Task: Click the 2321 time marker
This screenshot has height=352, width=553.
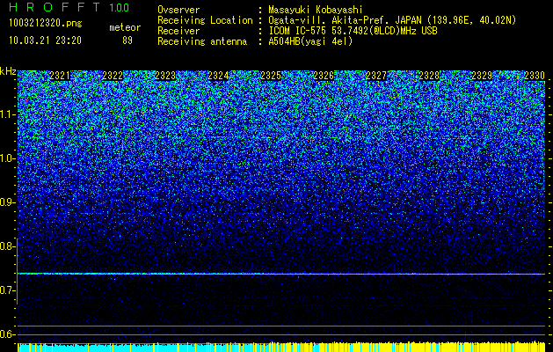Action: 60,76
